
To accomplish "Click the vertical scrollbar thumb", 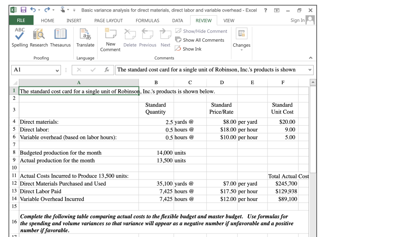I will pos(312,130).
